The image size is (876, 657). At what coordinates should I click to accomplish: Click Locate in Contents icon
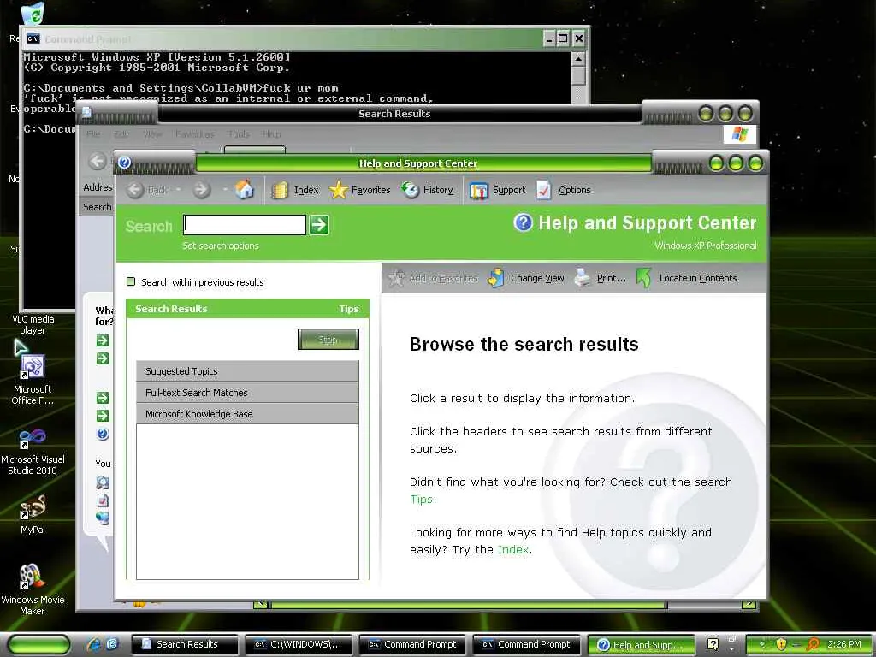pyautogui.click(x=644, y=278)
